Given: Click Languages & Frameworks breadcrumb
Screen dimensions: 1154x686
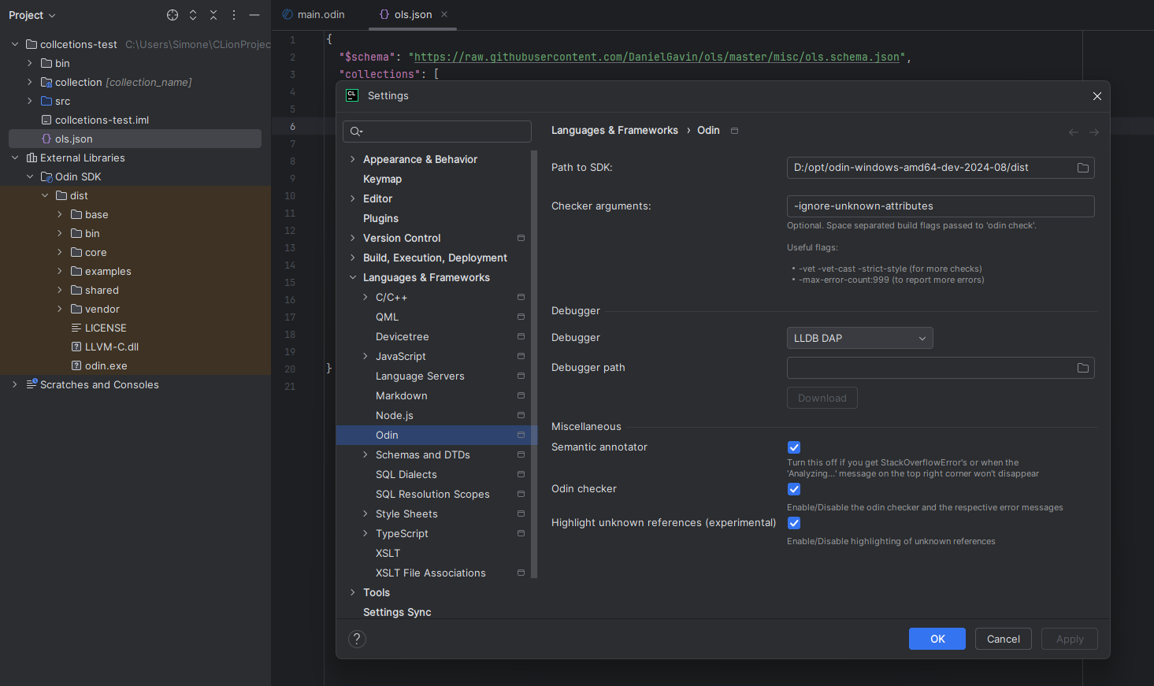Looking at the screenshot, I should [614, 131].
